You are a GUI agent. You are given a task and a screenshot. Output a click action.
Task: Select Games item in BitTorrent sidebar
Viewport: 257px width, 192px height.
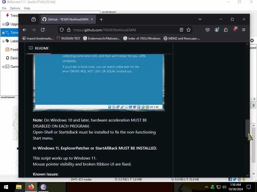point(12,66)
